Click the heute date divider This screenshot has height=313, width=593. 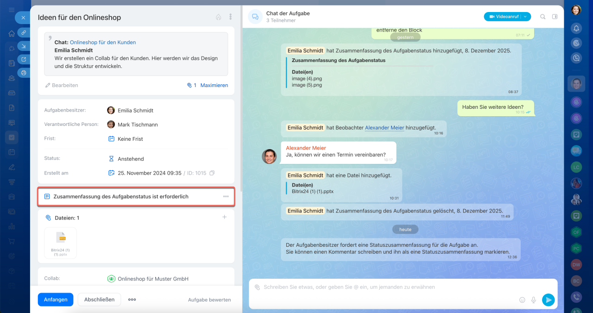coord(405,229)
